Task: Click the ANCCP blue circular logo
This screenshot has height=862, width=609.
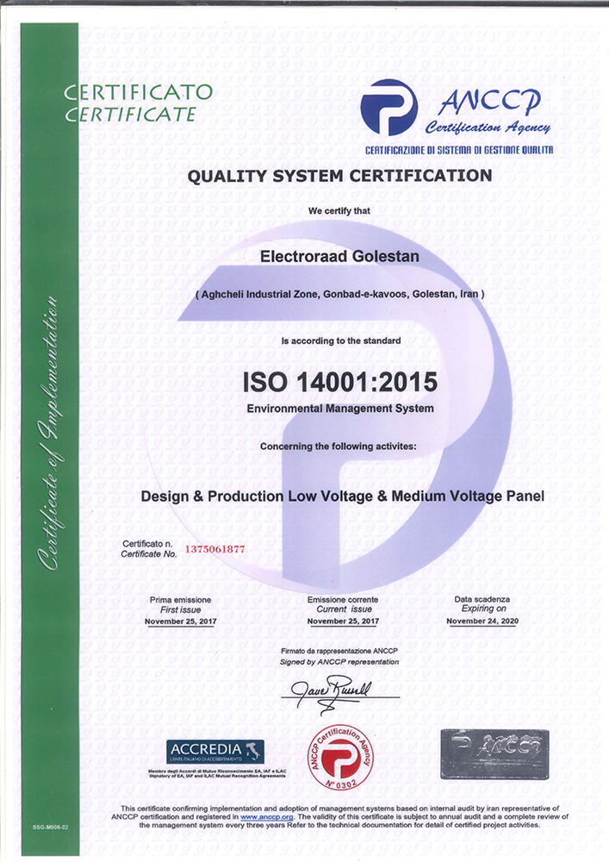Action: 388,107
